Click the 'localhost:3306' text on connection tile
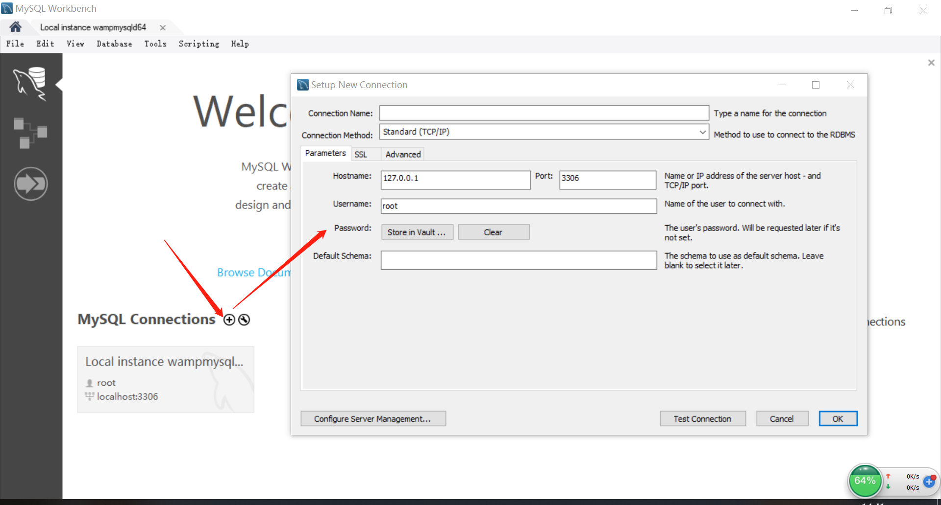941x505 pixels. coord(127,396)
